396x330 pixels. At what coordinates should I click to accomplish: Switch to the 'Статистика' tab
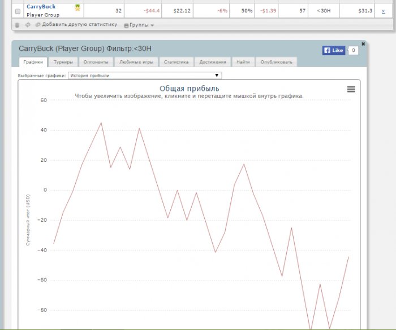coord(177,62)
